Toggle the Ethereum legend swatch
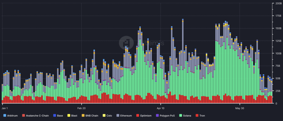Viewport: 283px width, 121px height. coord(118,116)
